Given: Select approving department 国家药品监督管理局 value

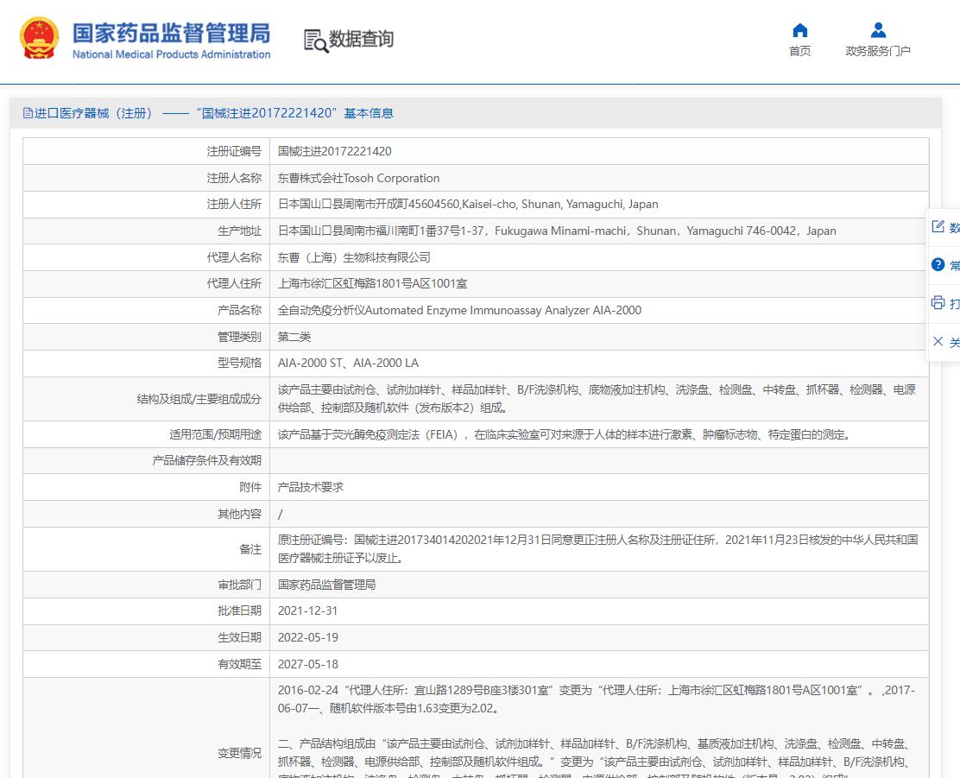Looking at the screenshot, I should tap(327, 585).
